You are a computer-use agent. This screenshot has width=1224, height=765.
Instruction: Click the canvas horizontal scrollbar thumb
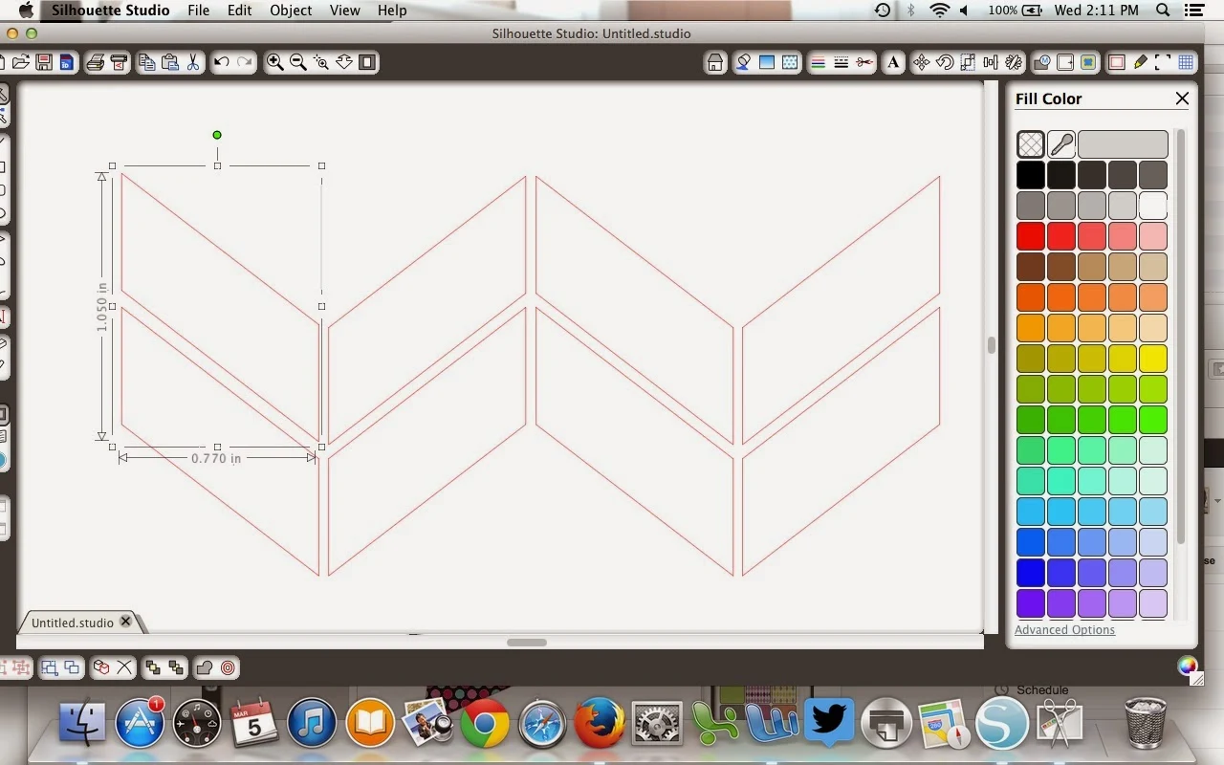click(526, 643)
